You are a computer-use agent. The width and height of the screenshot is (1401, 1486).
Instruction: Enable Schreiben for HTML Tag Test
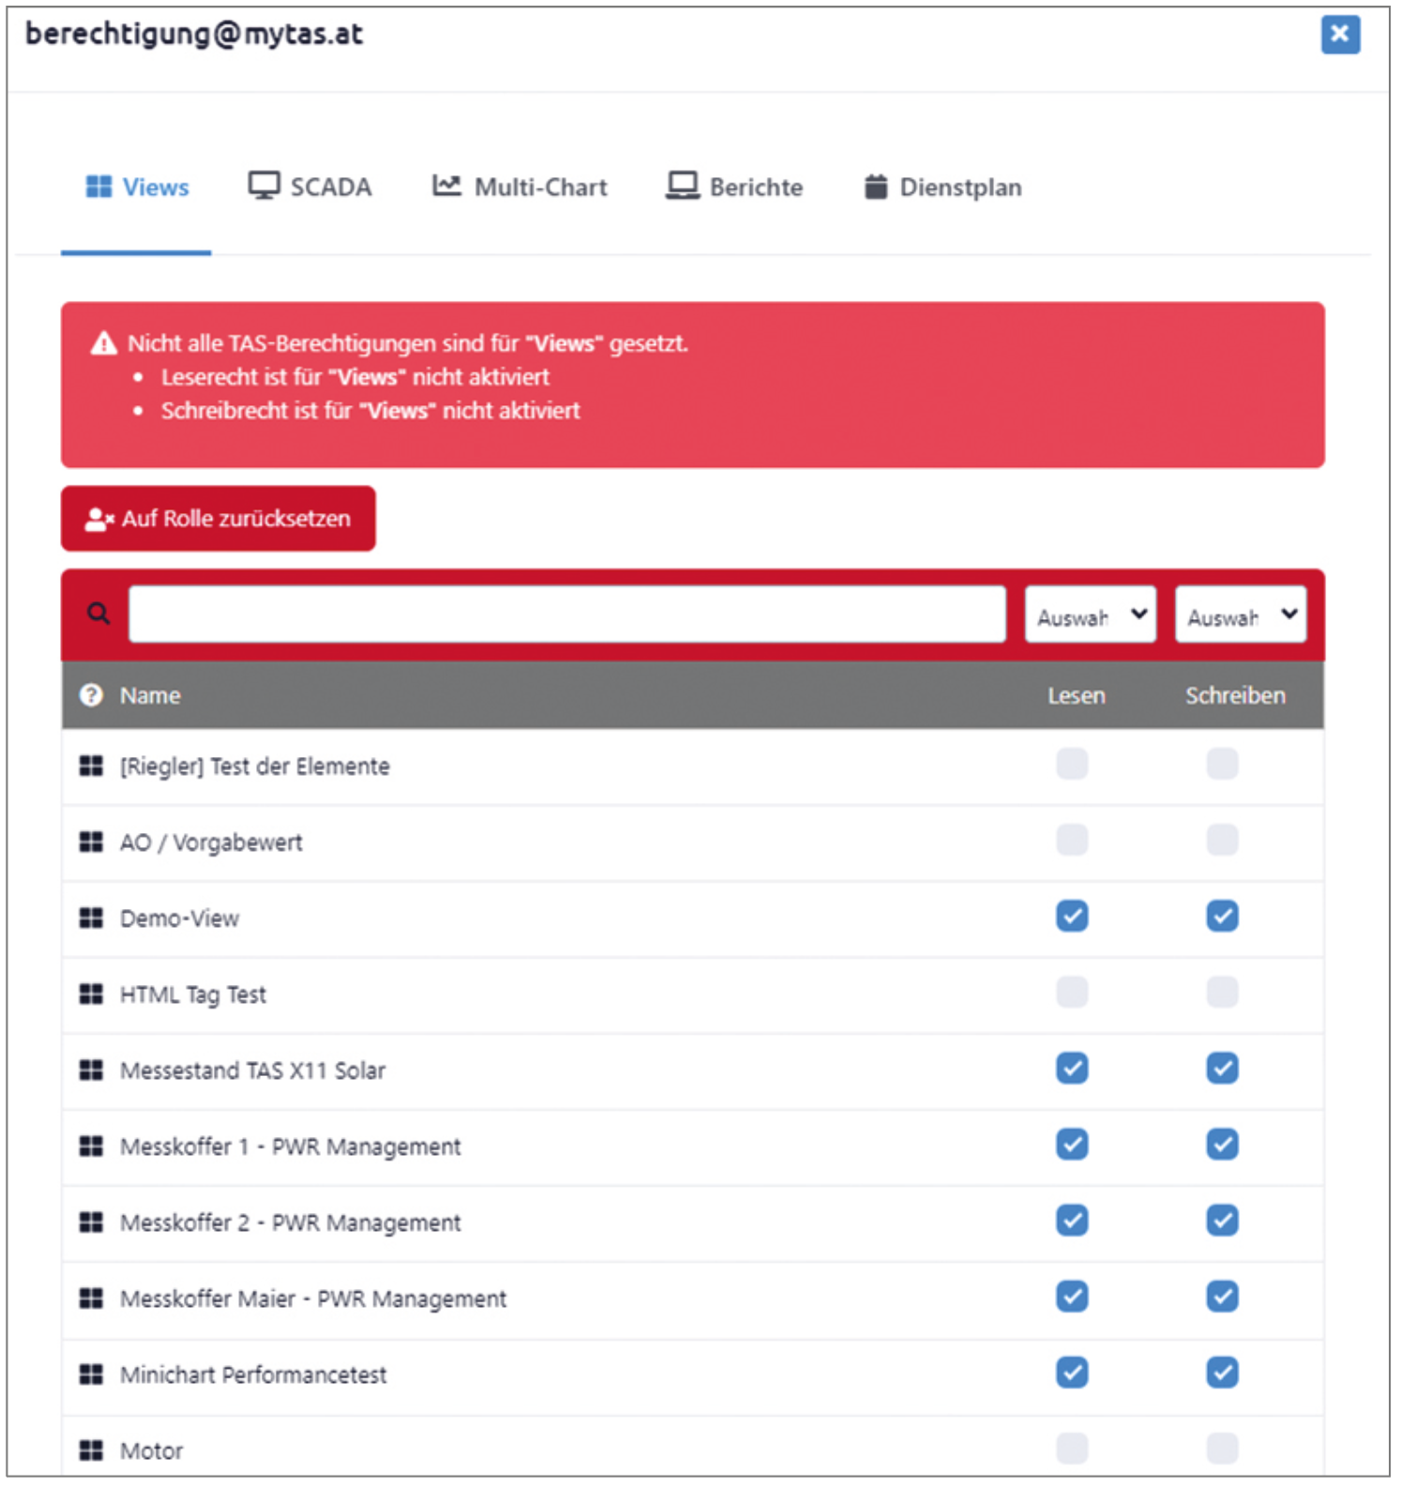point(1222,992)
